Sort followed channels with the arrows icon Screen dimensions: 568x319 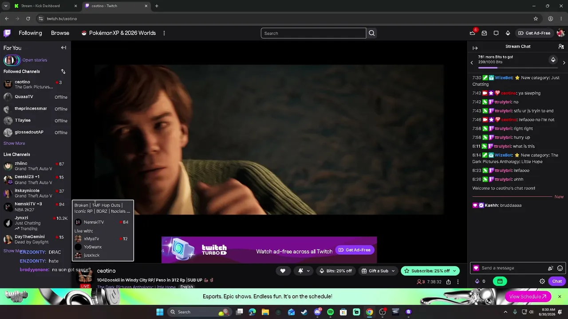[x=63, y=71]
